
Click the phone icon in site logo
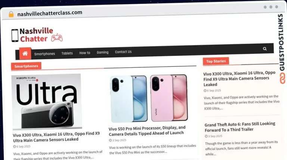tap(15, 35)
